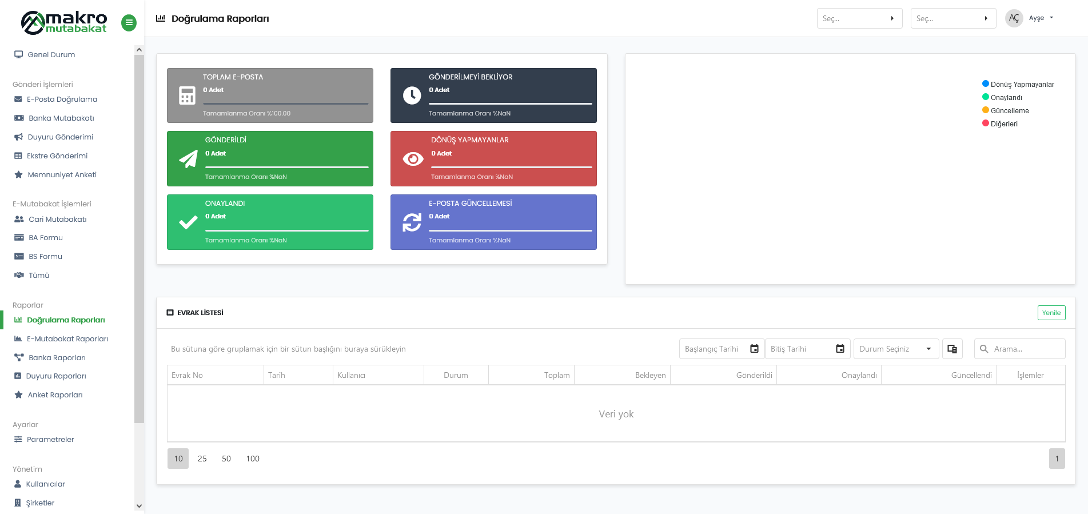The height and width of the screenshot is (514, 1088).
Task: Click the export icon beside Durum Seçiniz
Action: tap(952, 349)
